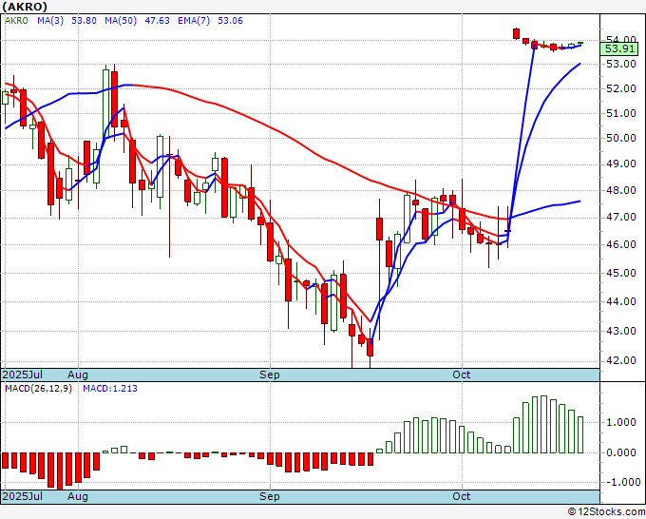Screen dimensions: 646x519
Task: Click the current price tag 53.91
Action: pos(619,48)
